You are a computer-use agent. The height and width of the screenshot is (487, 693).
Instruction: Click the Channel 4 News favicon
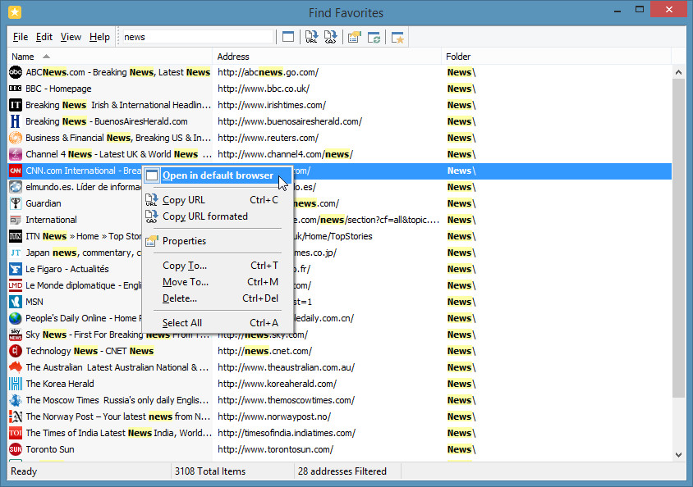click(x=16, y=154)
